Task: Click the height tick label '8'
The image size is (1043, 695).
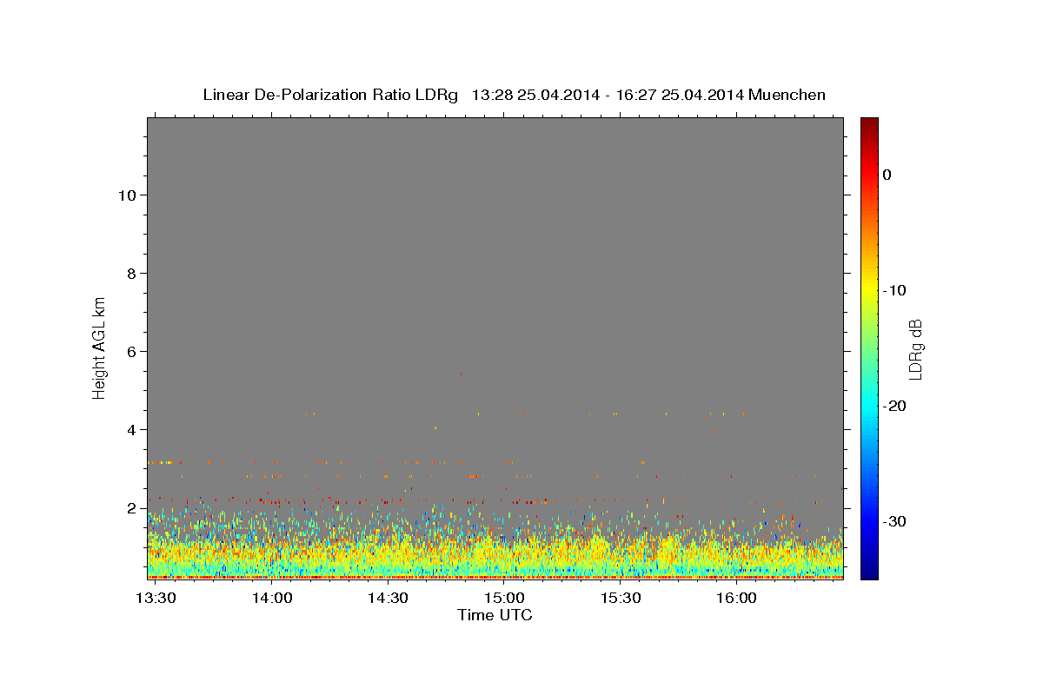Action: coord(132,273)
